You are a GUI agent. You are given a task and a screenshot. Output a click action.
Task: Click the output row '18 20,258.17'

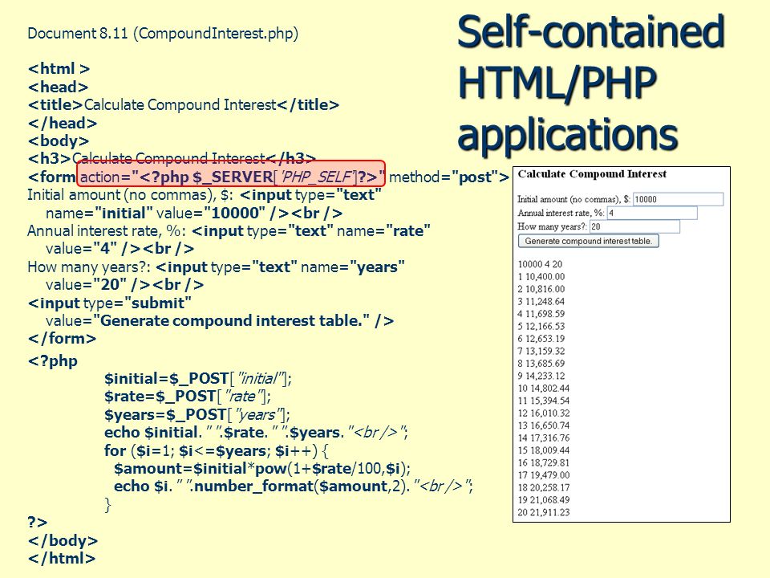point(544,487)
